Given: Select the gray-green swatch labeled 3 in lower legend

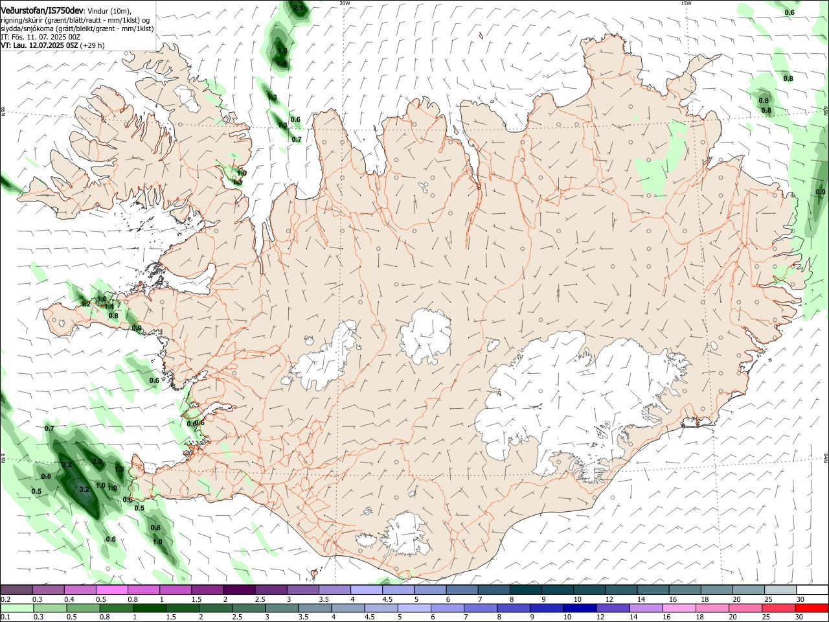Looking at the screenshot, I should [282, 608].
